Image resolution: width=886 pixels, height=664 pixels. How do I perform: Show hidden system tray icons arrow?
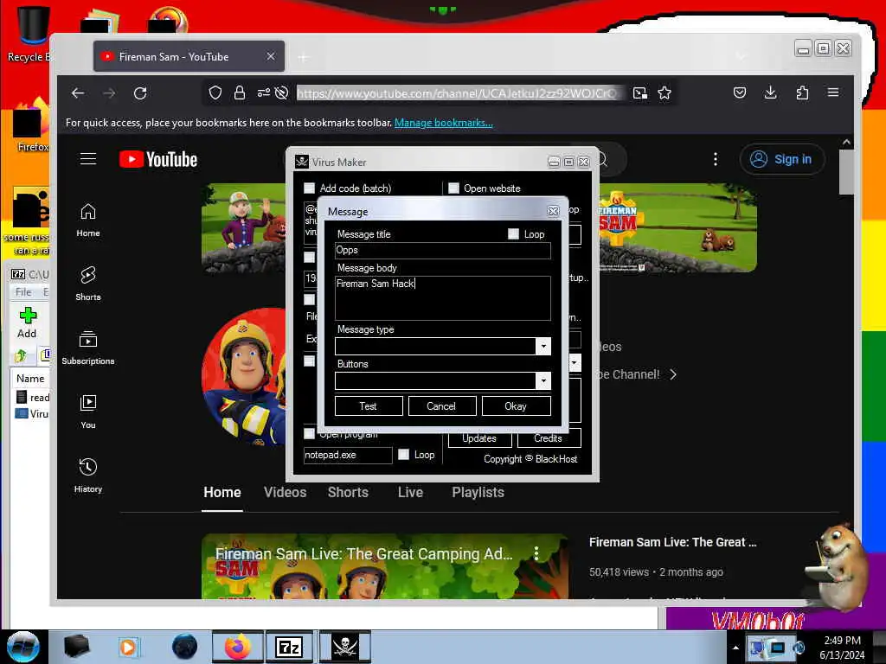(735, 648)
